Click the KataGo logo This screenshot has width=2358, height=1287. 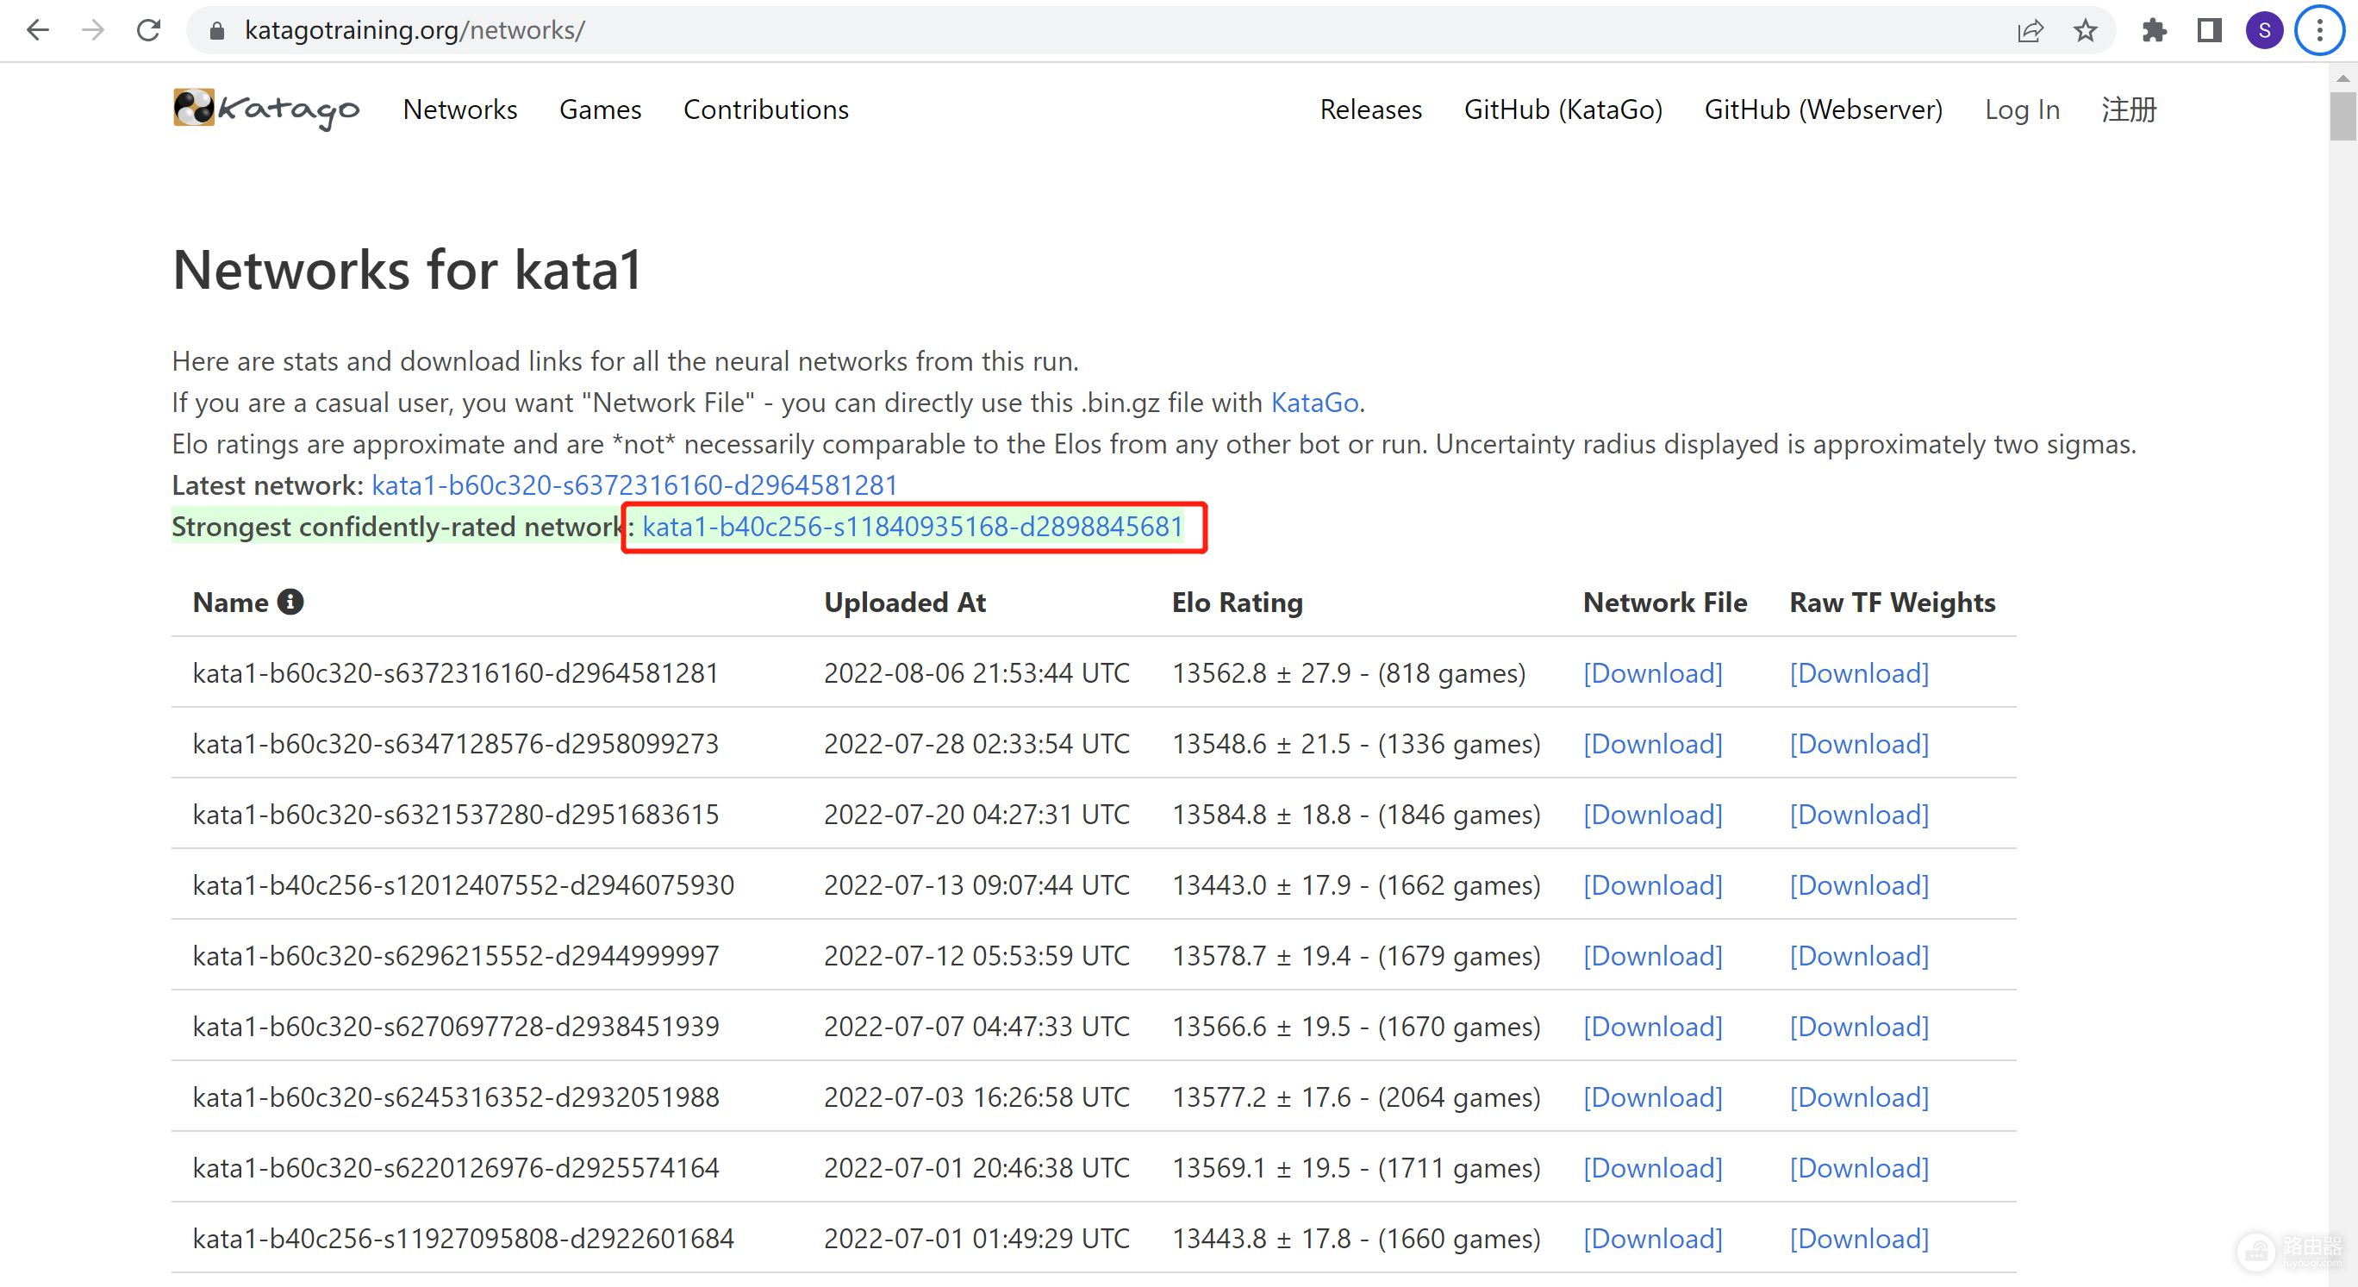[266, 109]
